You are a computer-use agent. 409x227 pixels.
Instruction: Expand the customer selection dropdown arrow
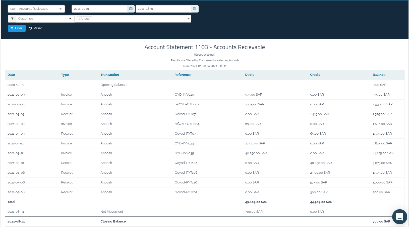point(188,19)
